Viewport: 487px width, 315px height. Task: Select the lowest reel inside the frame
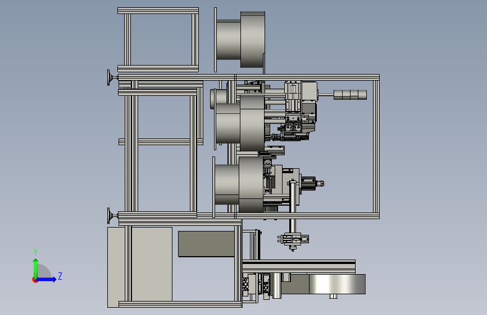point(238,184)
